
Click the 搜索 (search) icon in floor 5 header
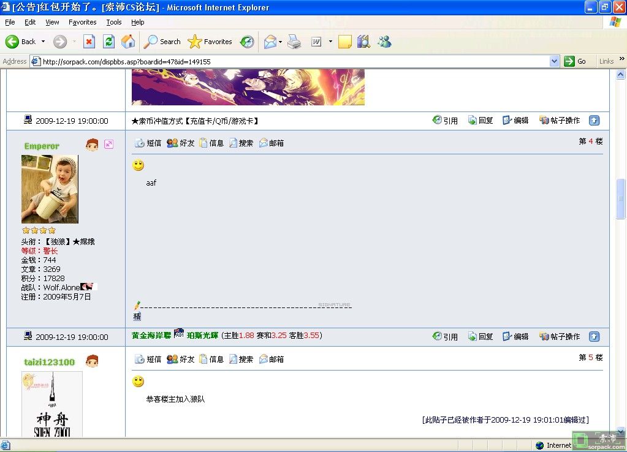click(241, 359)
